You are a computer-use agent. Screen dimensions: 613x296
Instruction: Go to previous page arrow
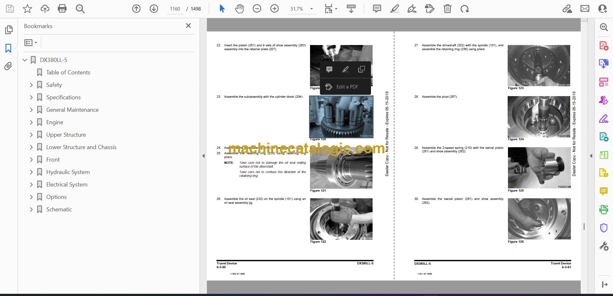coord(136,9)
